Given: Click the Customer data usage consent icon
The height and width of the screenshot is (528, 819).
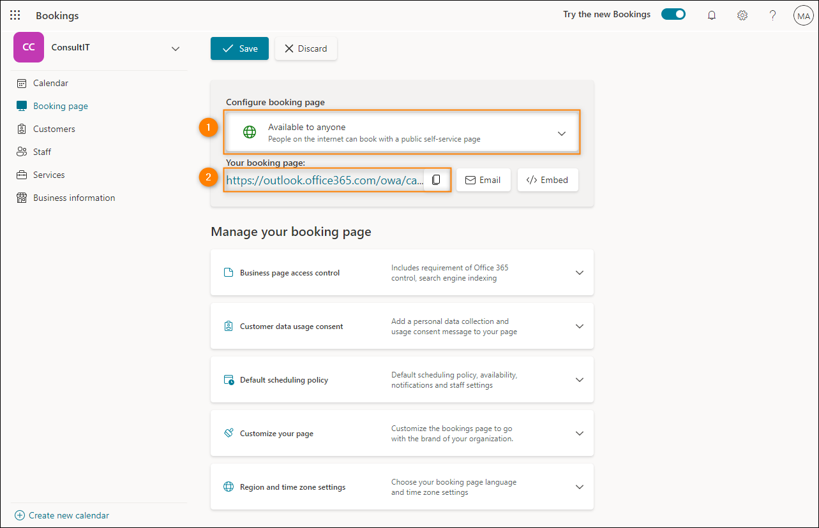Looking at the screenshot, I should pyautogui.click(x=229, y=326).
